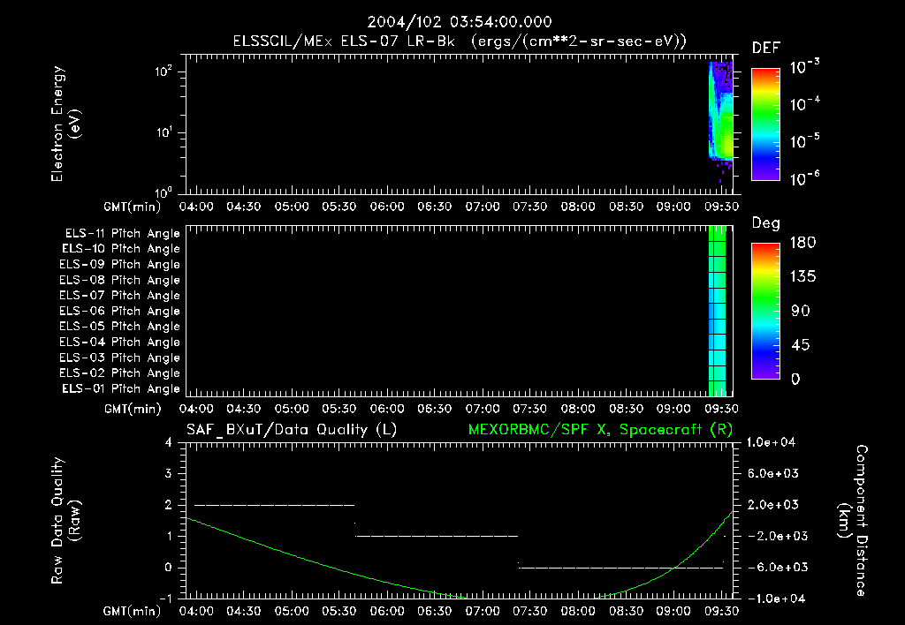Click the 09:00 tick label under the bottom plot
This screenshot has height=625, width=905.
click(x=673, y=611)
